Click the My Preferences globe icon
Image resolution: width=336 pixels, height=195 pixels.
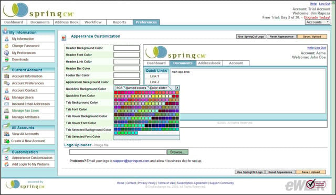click(x=7, y=52)
